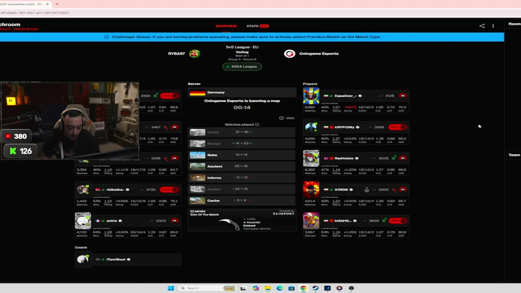
Task: Close the FACEIT competitive match browser tab
Action: pyautogui.click(x=47, y=4)
